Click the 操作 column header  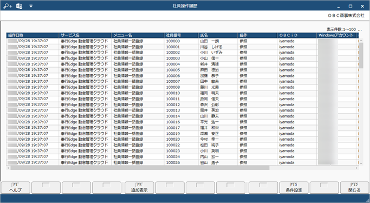click(x=257, y=35)
